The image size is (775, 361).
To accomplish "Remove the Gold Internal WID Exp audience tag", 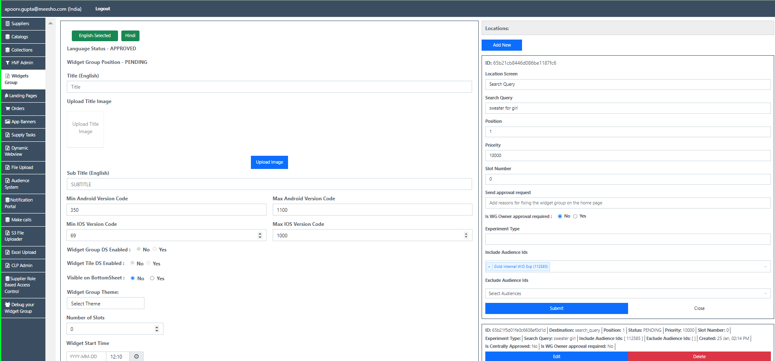I will (x=489, y=267).
